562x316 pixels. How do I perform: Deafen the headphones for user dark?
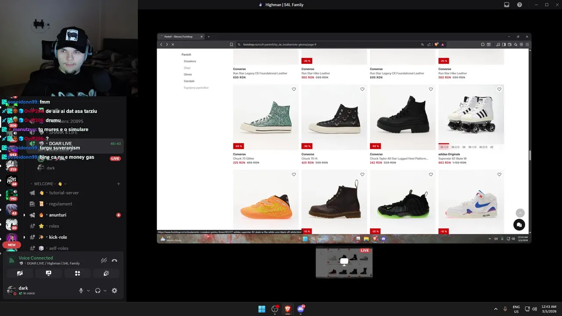[97, 291]
